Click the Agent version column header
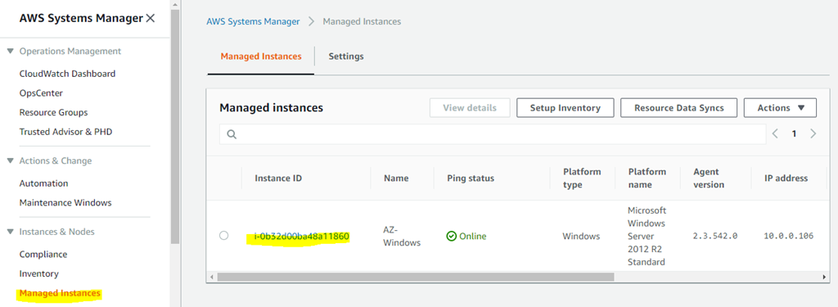 (x=709, y=178)
